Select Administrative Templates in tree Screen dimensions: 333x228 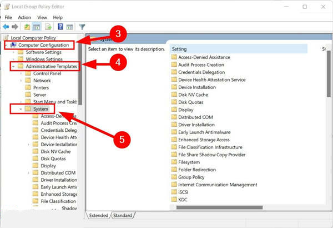pyautogui.click(x=52, y=66)
